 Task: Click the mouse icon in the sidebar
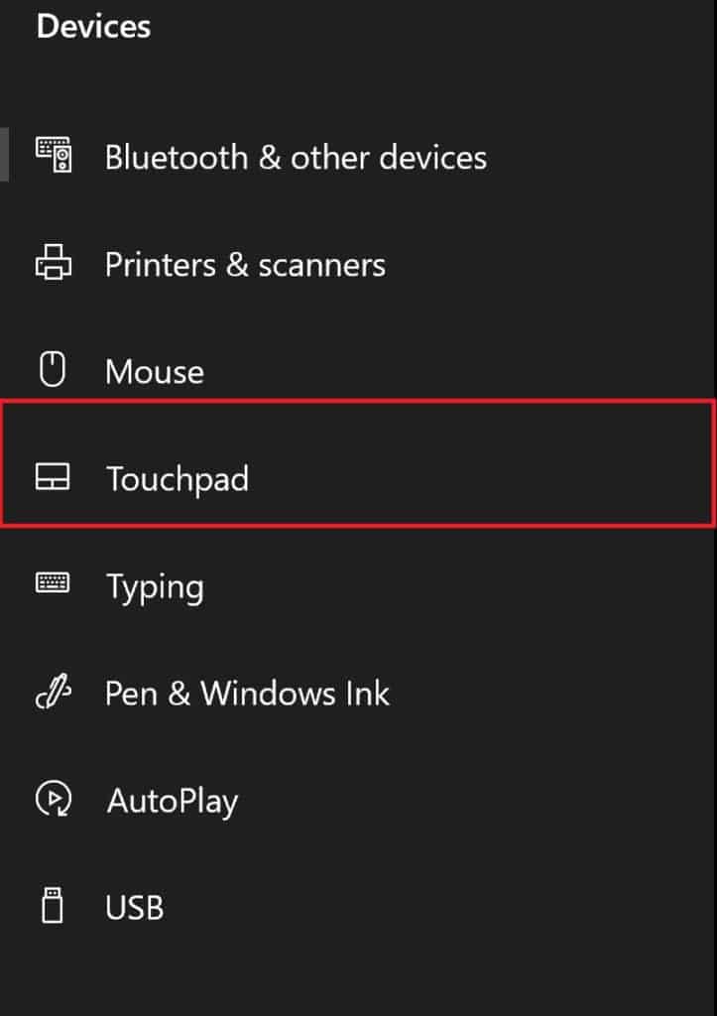tap(53, 369)
